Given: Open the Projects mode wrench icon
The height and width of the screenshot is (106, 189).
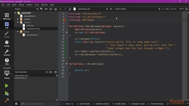Looking at the screenshot, I should pyautogui.click(x=7, y=52).
